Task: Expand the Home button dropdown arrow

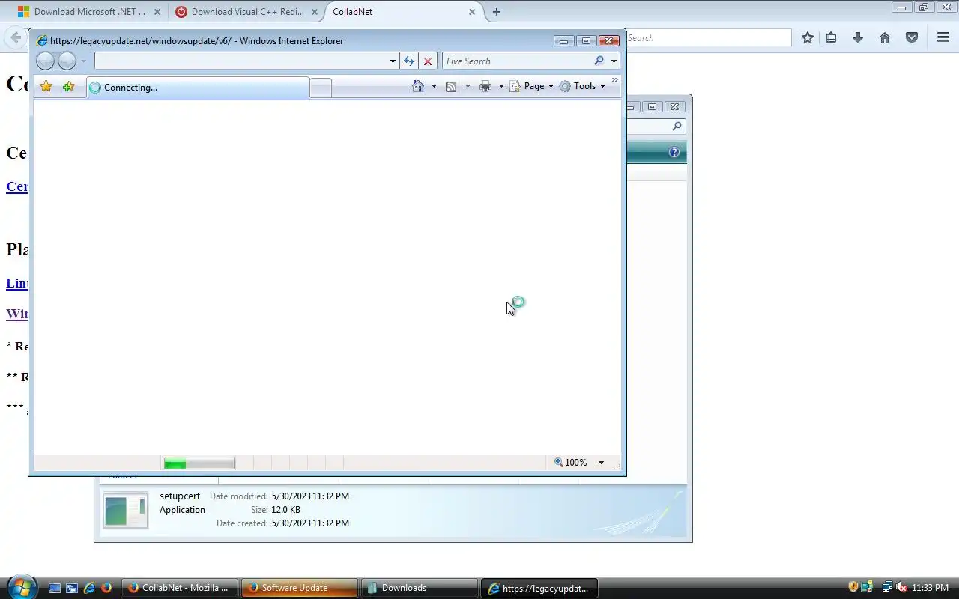Action: point(434,86)
